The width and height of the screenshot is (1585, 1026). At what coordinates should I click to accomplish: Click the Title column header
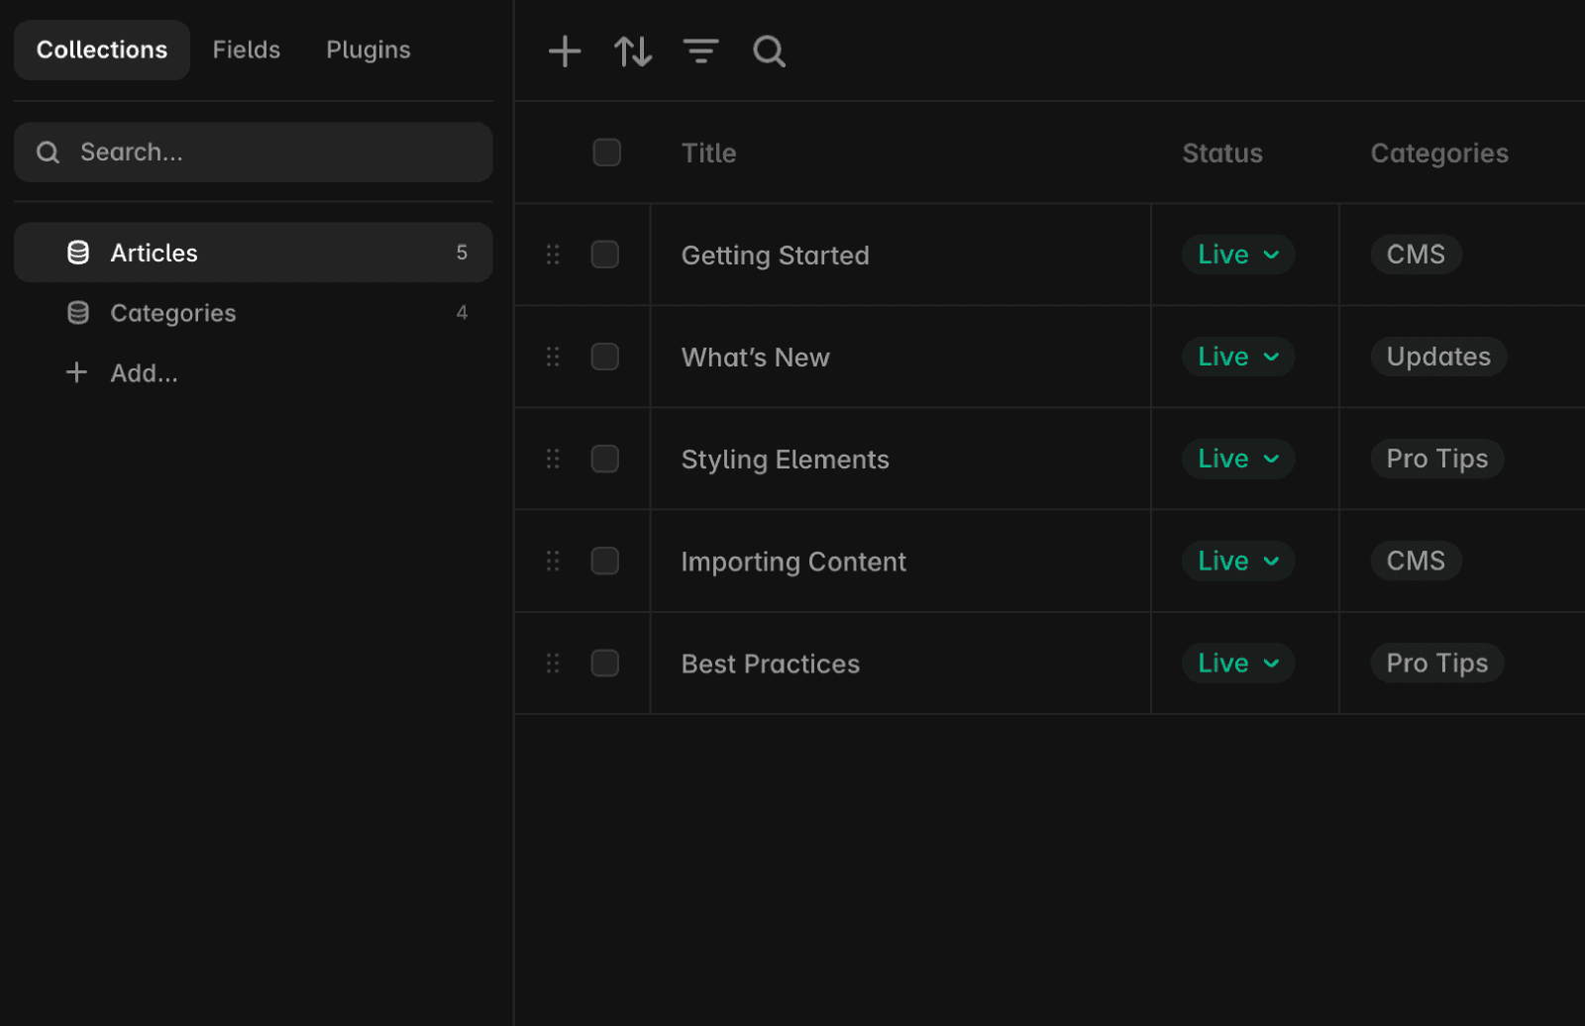(709, 154)
